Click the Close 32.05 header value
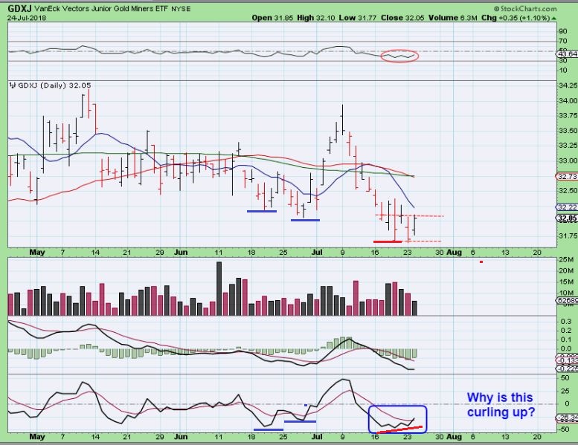This screenshot has width=578, height=445. point(402,18)
